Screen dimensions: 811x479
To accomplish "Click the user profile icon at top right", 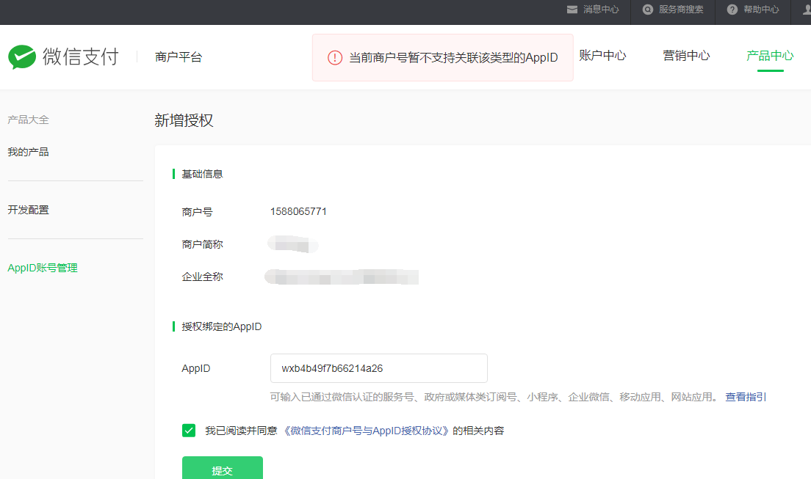I will click(x=807, y=10).
